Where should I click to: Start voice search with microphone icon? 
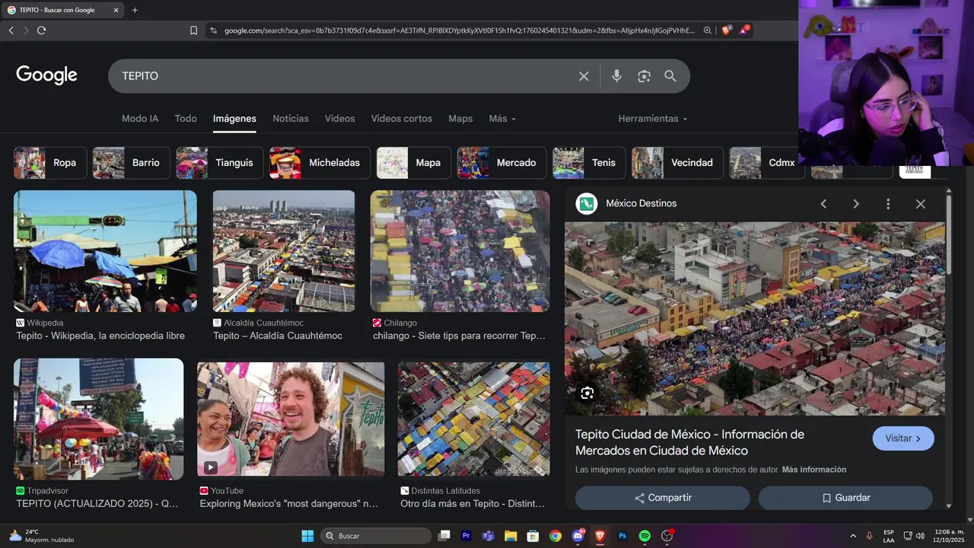[616, 76]
